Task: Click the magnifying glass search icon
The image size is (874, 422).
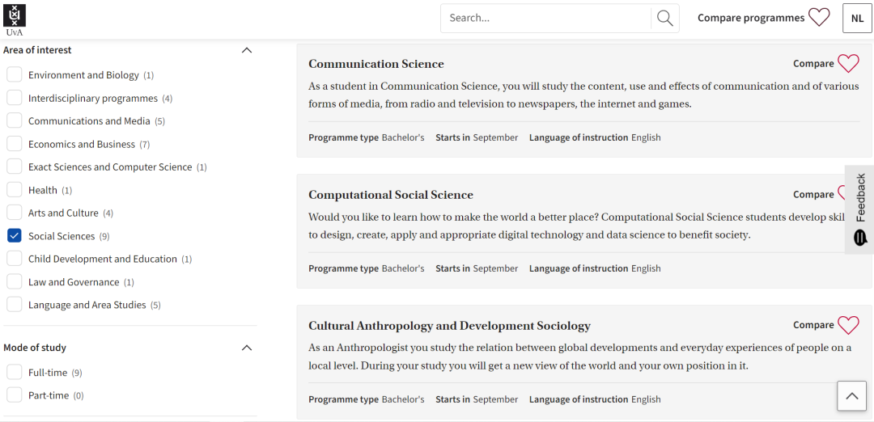Action: coord(665,19)
